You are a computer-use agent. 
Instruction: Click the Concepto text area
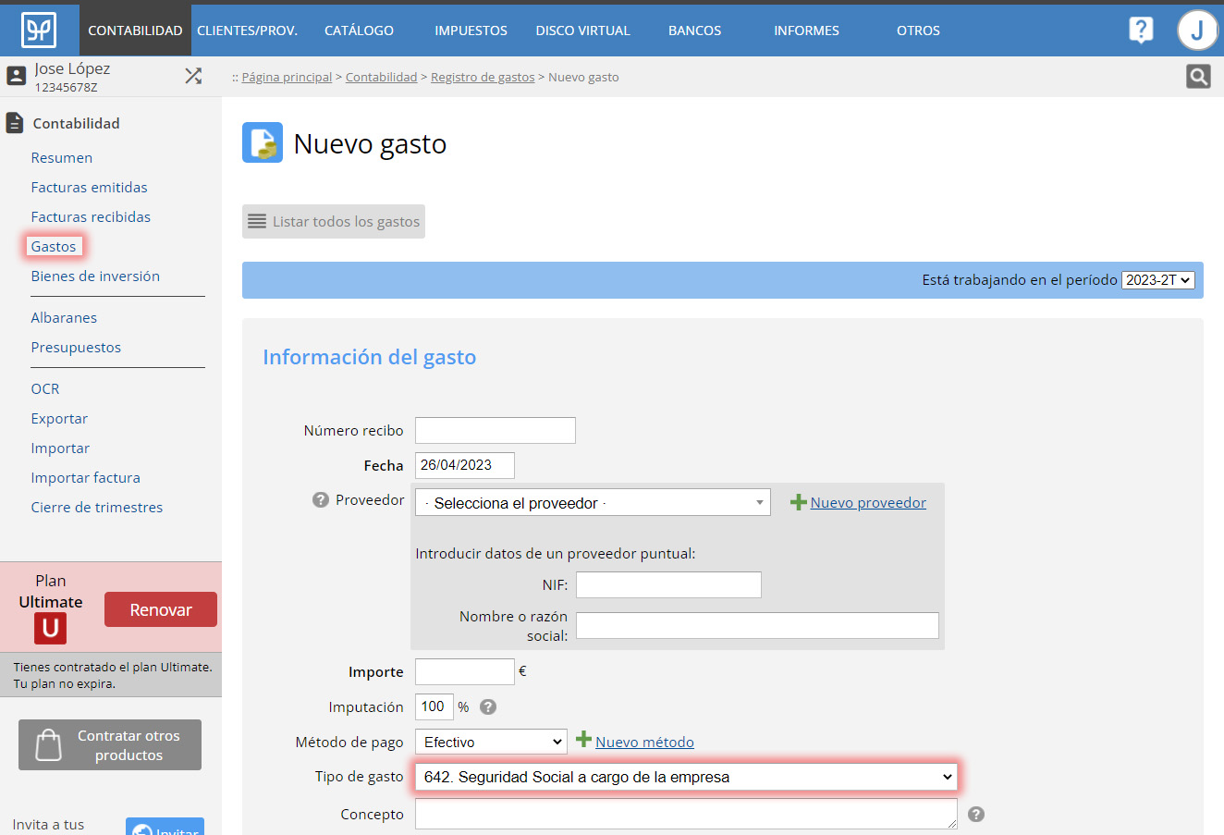coord(687,814)
